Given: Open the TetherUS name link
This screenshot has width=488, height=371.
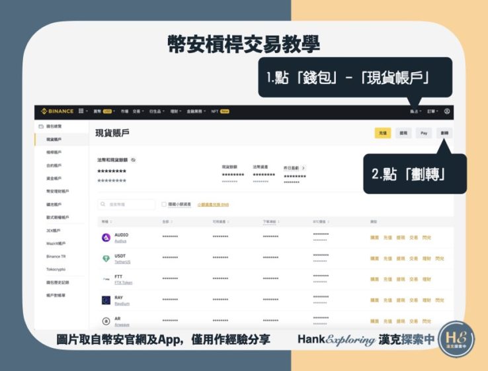Looking at the screenshot, I should (122, 262).
